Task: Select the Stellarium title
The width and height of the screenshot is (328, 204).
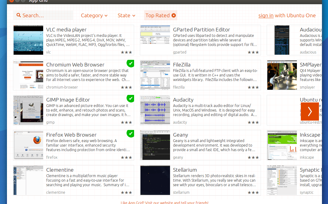Action: pos(185,170)
